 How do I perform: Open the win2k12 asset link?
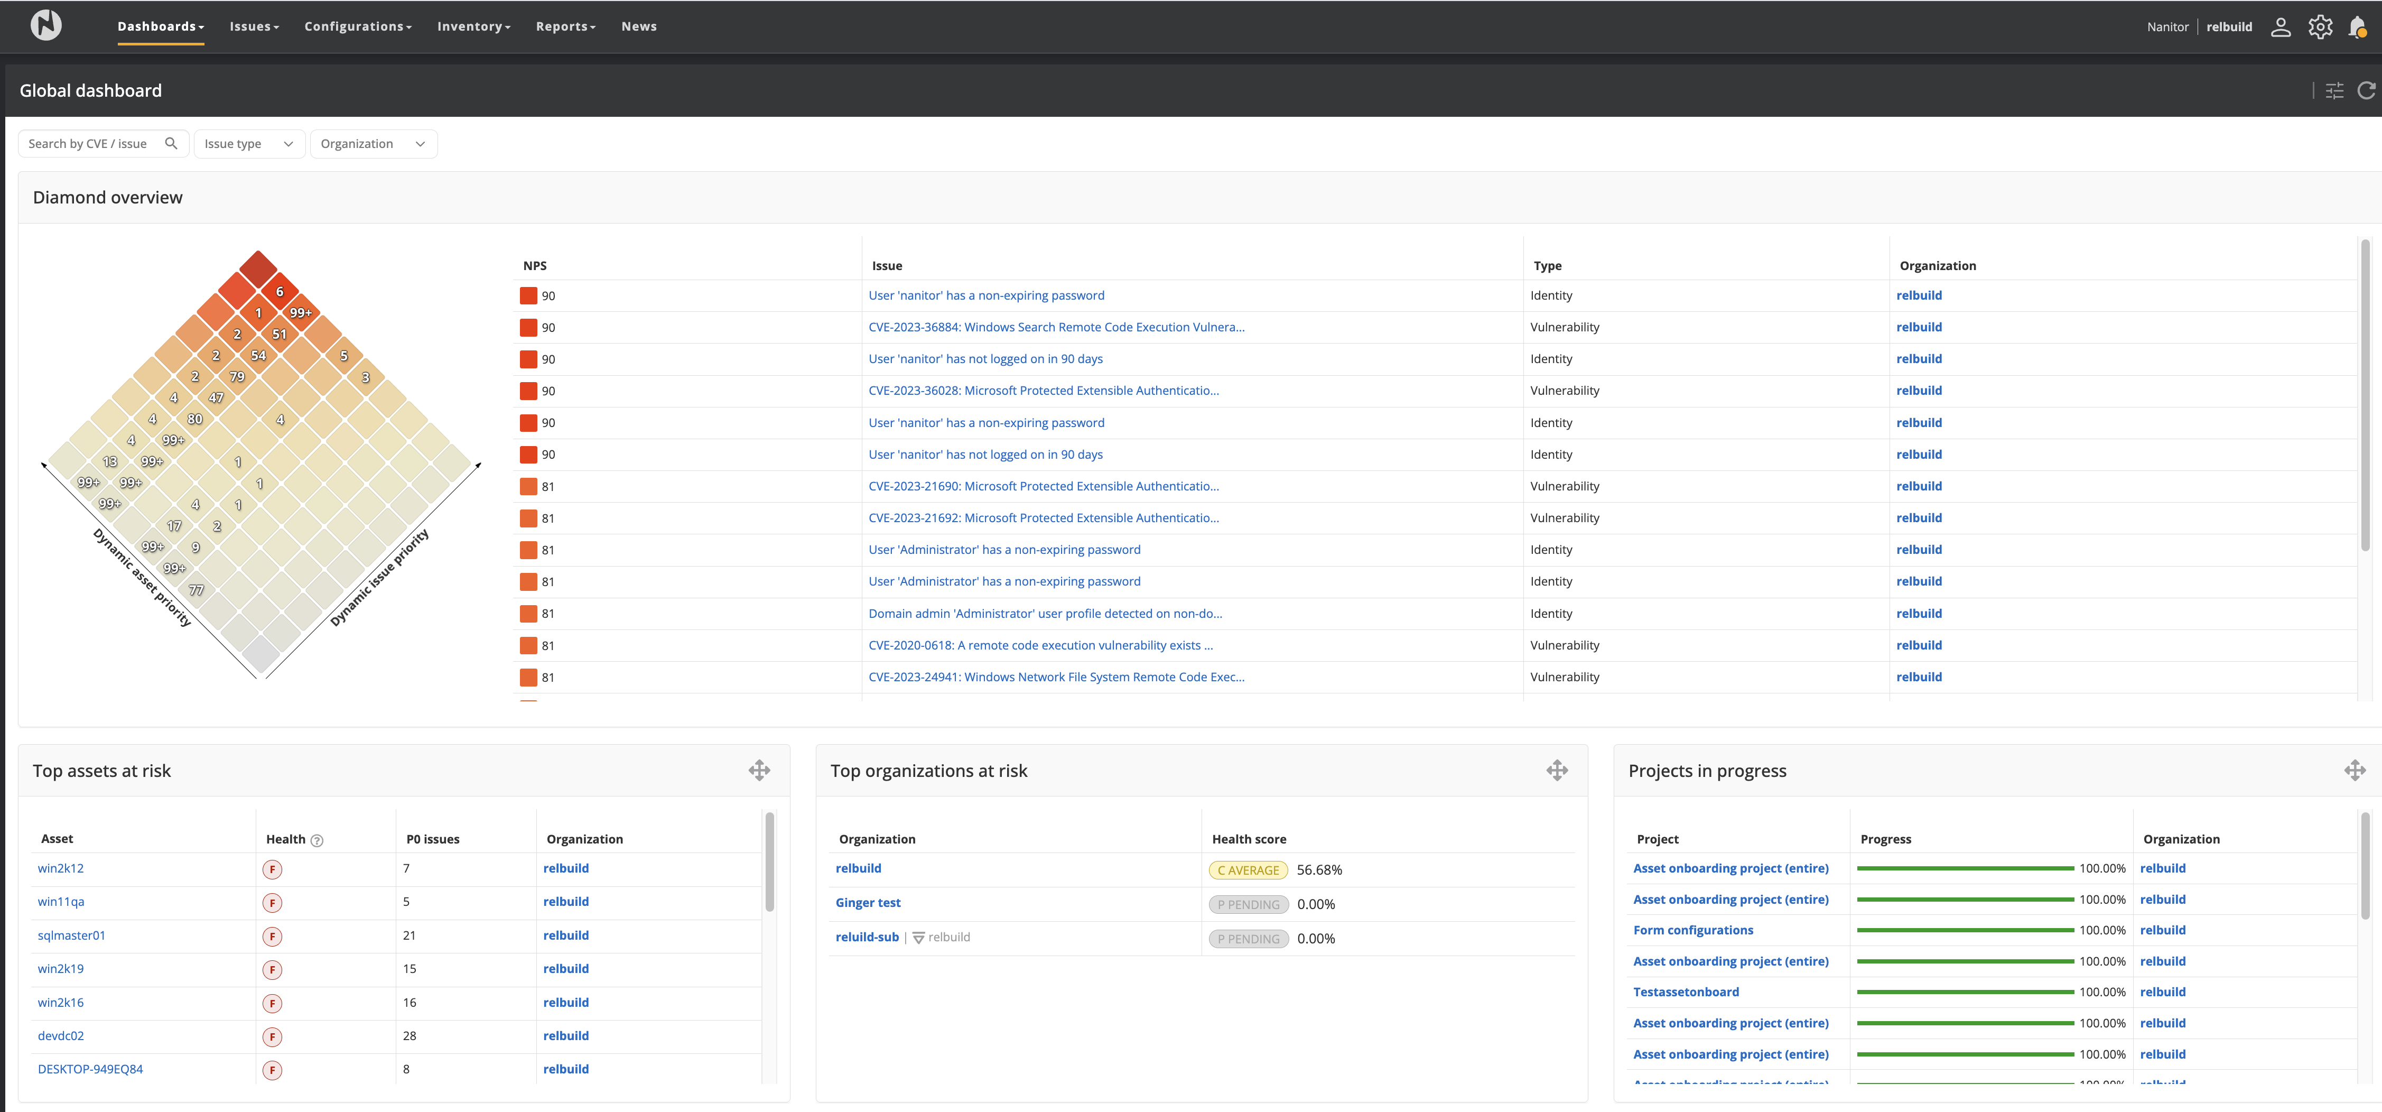pos(61,869)
